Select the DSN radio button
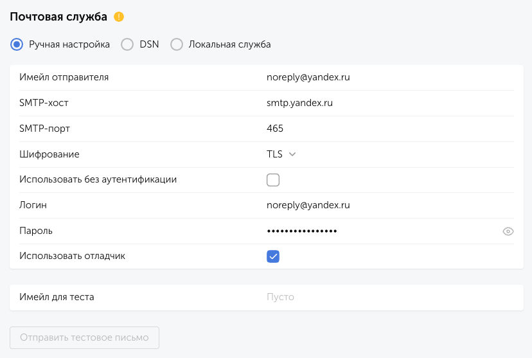Screen dimensions: 532x358 pos(127,44)
